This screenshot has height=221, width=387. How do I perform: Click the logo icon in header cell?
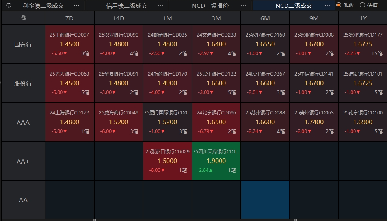click(x=23, y=18)
